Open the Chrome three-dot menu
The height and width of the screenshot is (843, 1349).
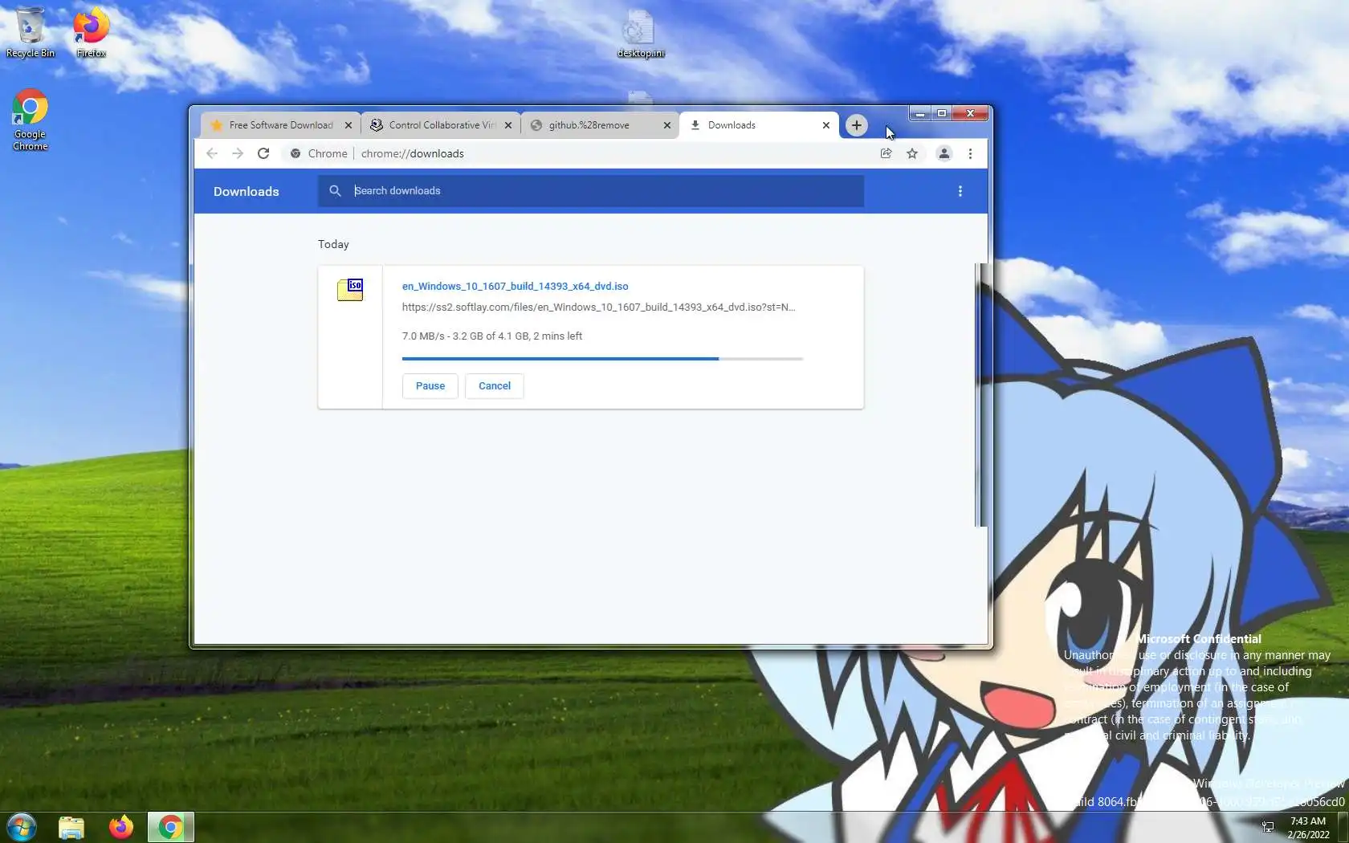(970, 153)
